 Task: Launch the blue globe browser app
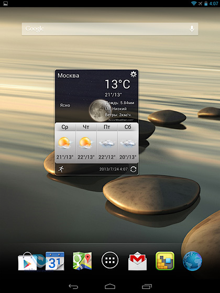click(x=193, y=261)
